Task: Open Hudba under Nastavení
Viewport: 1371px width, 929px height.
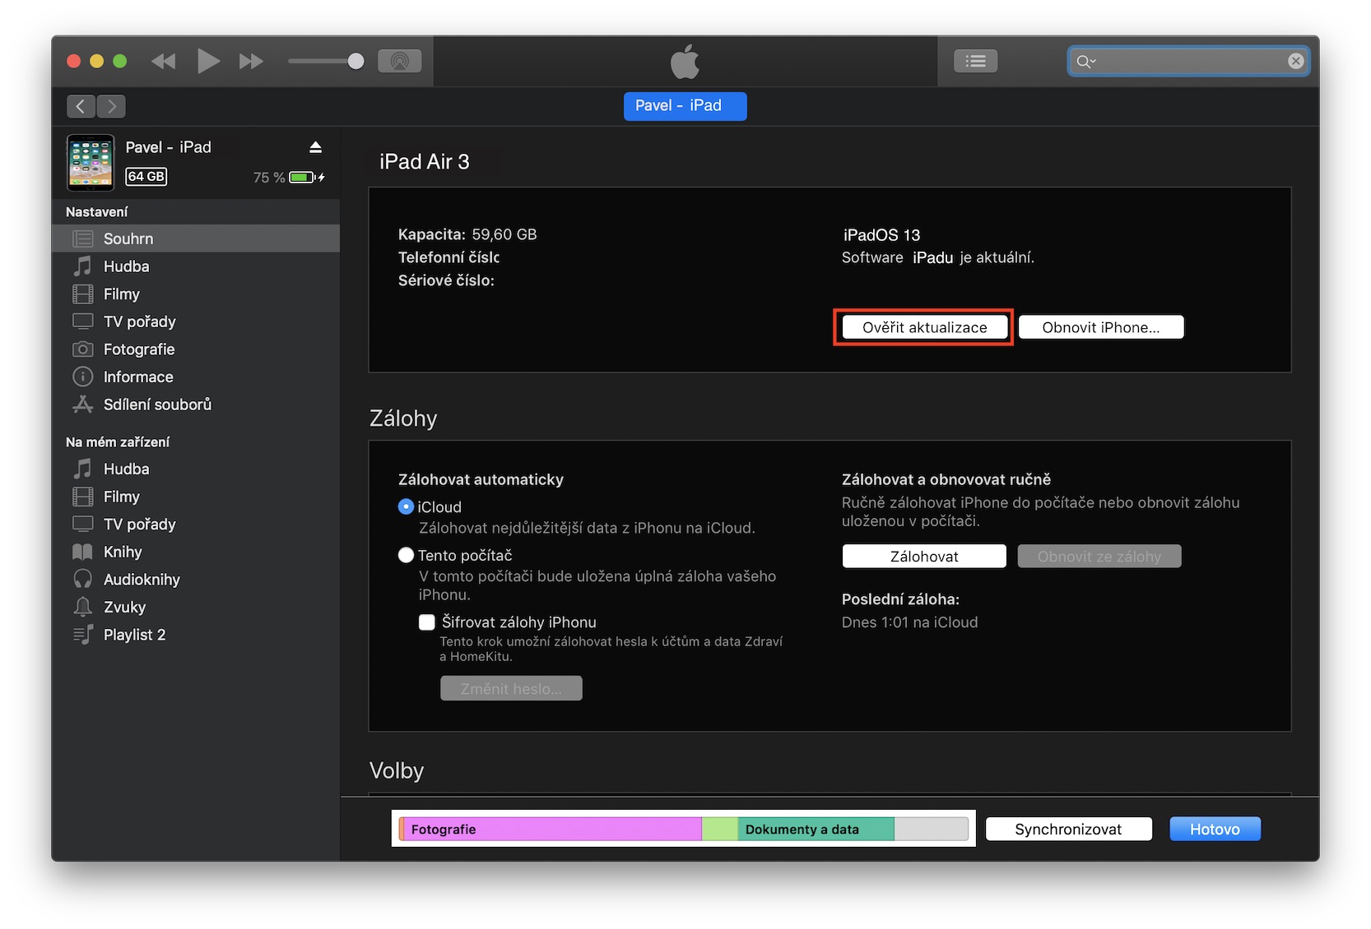Action: [196, 266]
